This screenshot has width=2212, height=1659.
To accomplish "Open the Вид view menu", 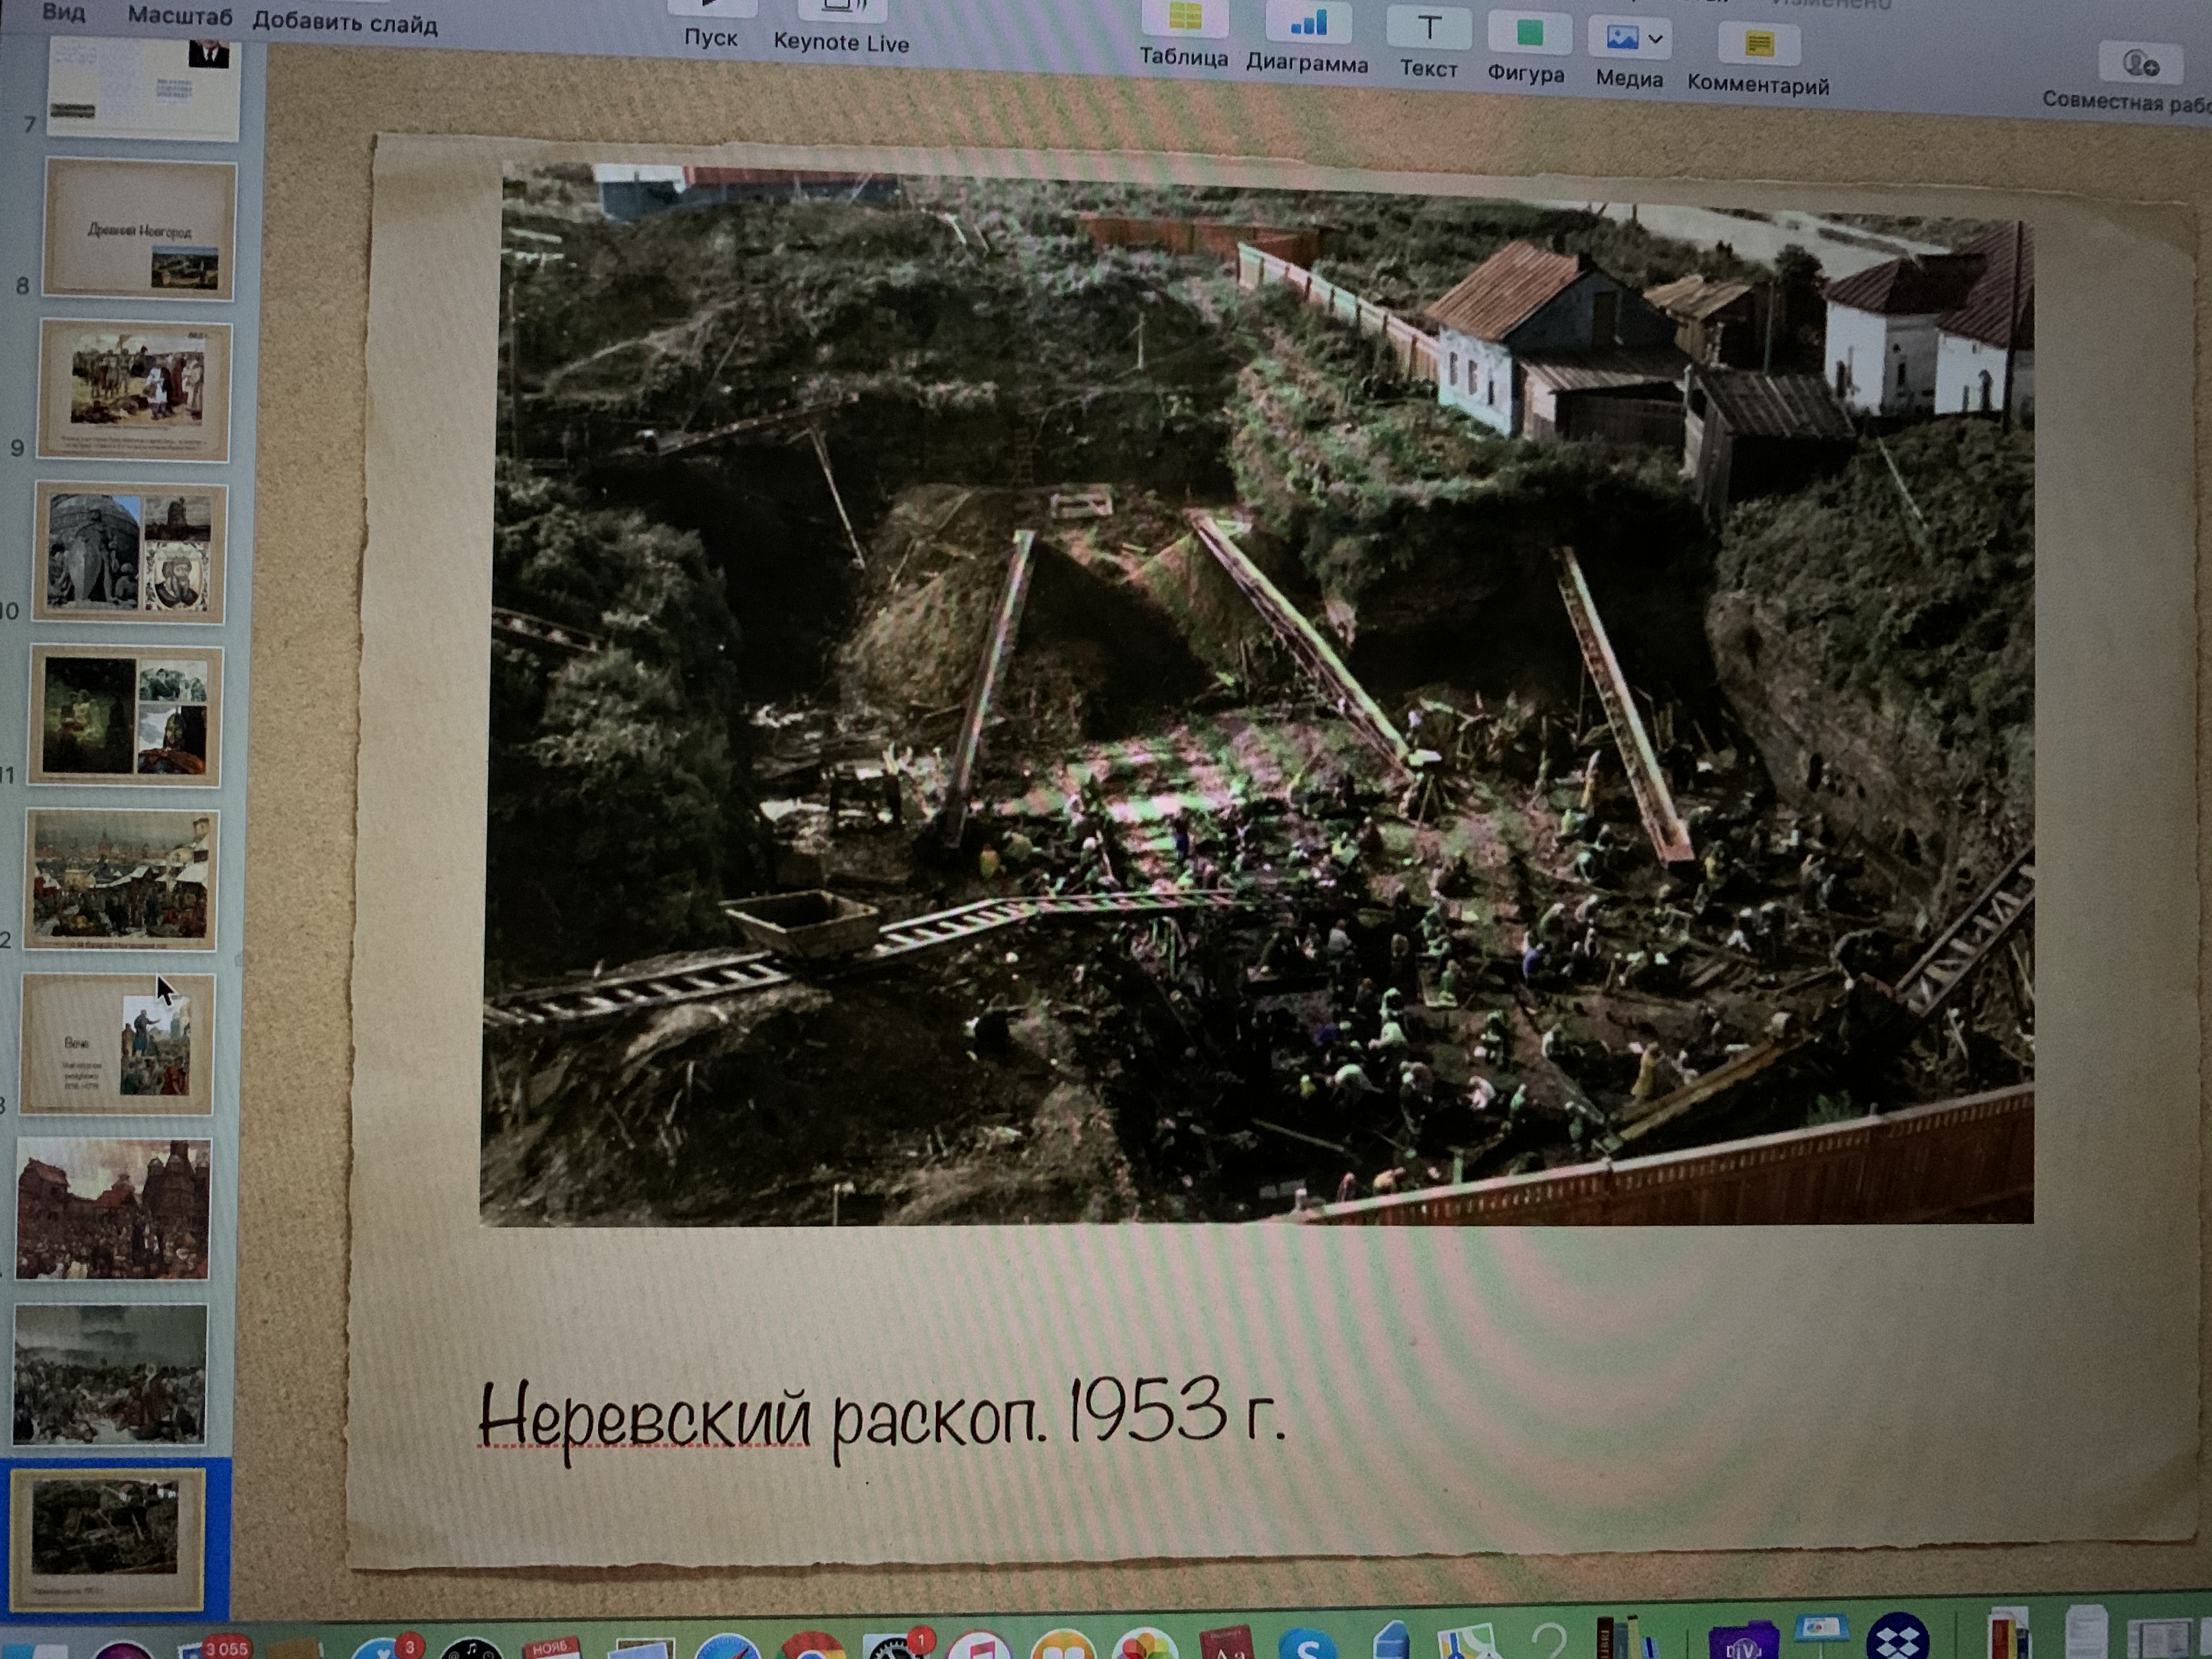I will click(64, 14).
